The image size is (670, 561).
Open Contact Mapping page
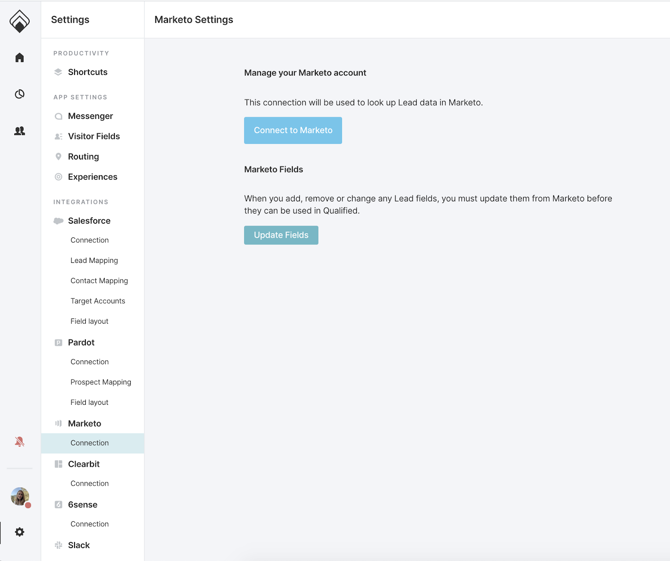(x=99, y=280)
